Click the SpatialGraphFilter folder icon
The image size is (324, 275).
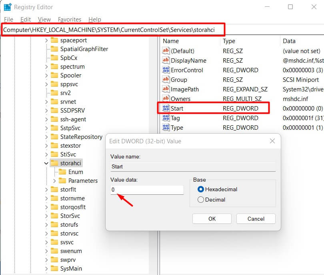click(x=54, y=49)
